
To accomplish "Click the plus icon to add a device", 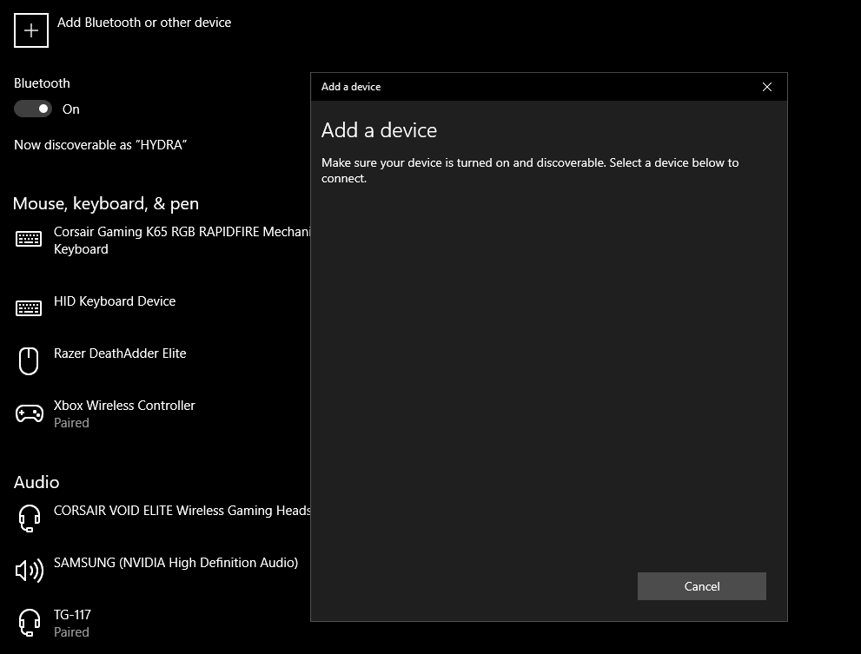I will click(x=31, y=30).
